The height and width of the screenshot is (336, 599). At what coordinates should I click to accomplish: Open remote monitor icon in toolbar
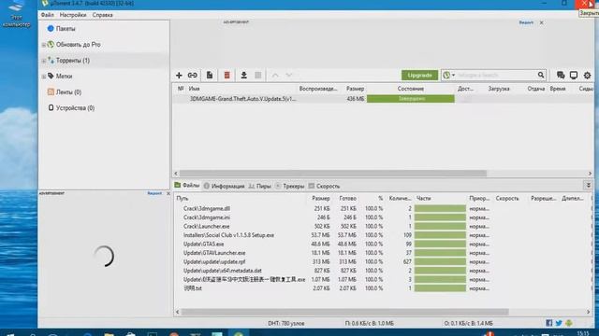point(574,75)
